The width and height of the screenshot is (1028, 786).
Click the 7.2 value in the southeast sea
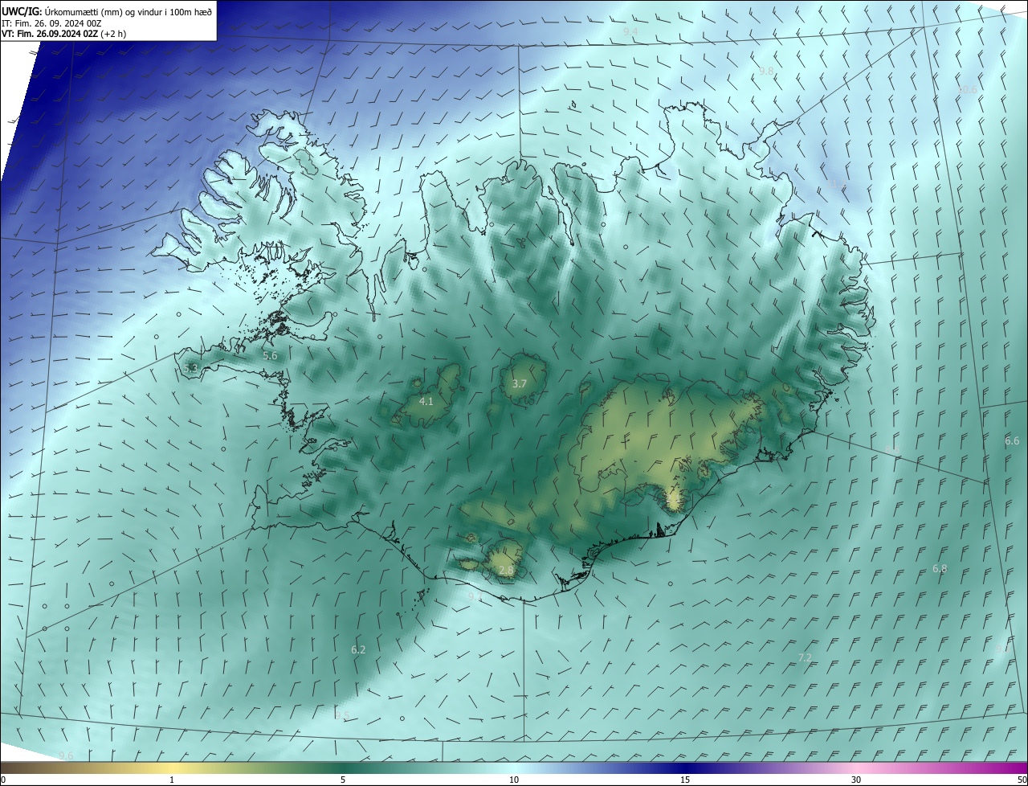click(x=805, y=657)
